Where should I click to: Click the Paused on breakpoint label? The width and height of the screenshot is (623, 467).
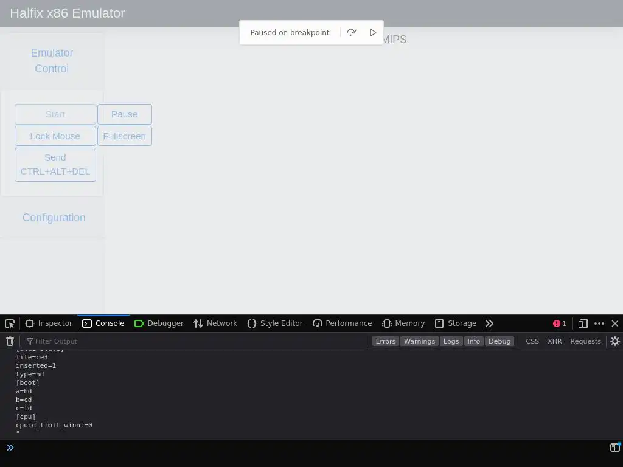tap(290, 33)
